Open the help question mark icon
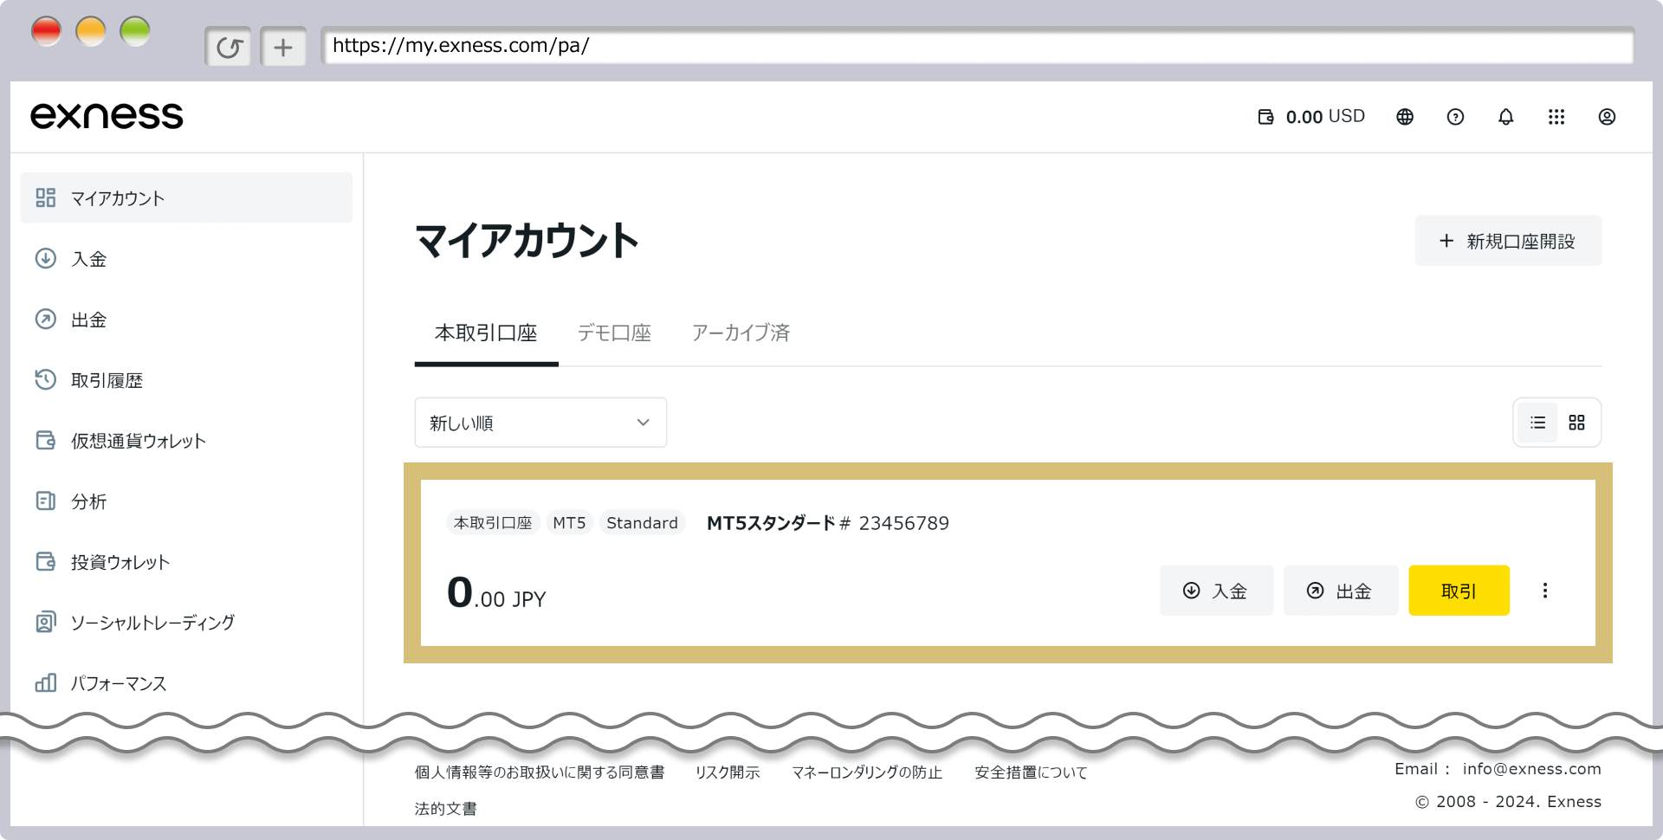 (1455, 117)
